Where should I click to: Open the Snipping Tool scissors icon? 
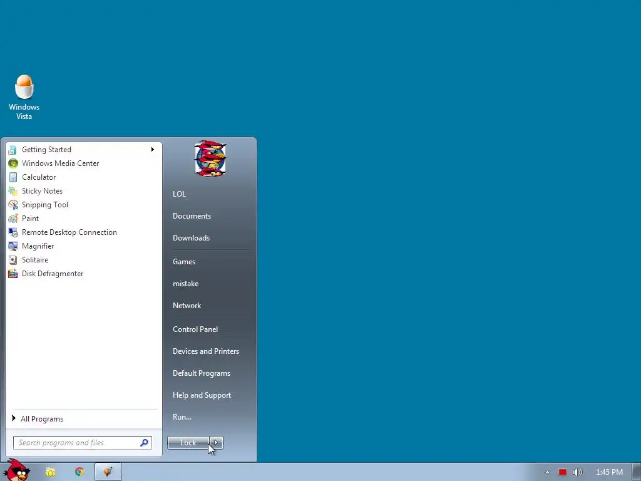[13, 205]
